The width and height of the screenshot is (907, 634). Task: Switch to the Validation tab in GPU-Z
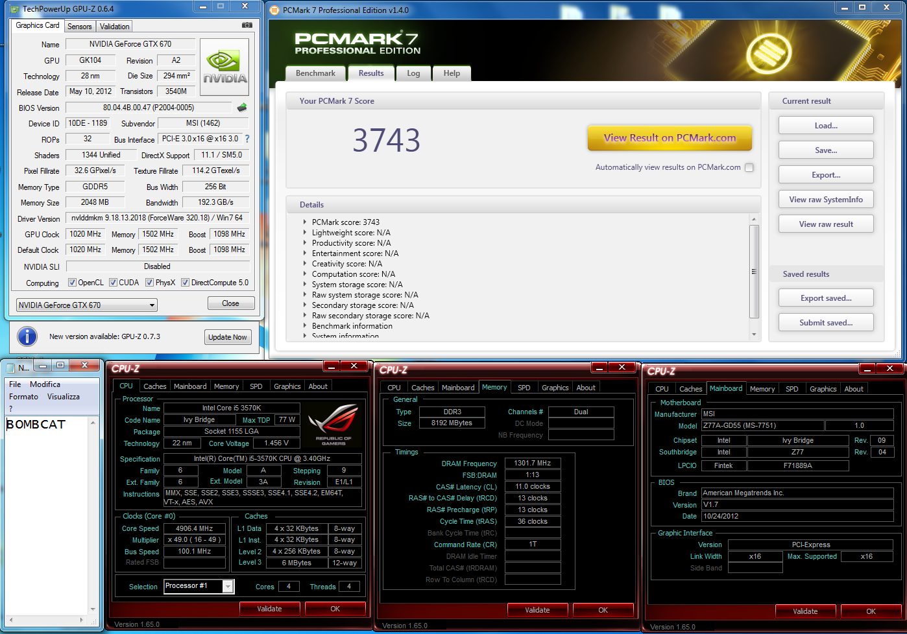[x=114, y=27]
